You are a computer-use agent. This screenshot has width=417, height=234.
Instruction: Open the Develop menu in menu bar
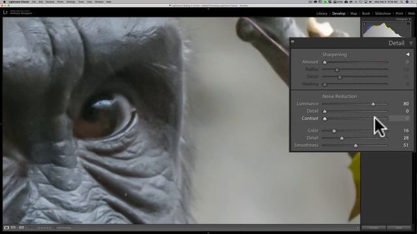(50, 1)
